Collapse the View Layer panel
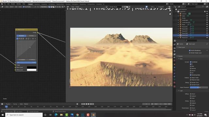Screen dimensions: 209x117 pyautogui.click(x=177, y=47)
